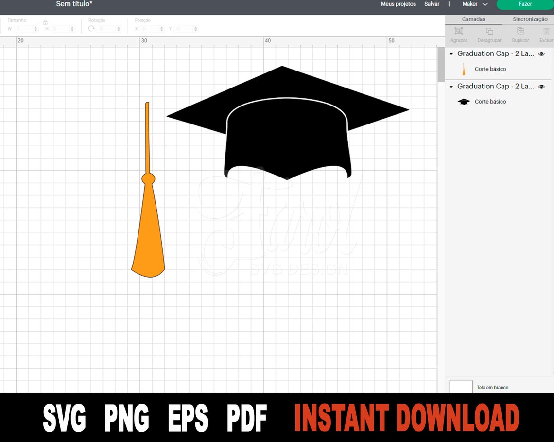Screen dimensions: 554x442
Task: Collapse the second Graduation Cap layer group
Action: pos(451,87)
